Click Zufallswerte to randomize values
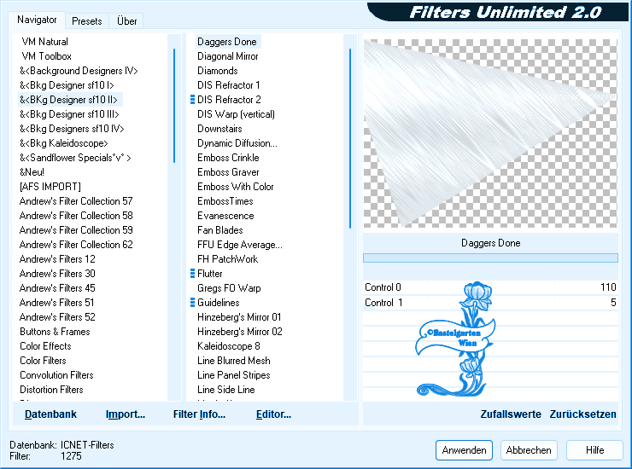 click(511, 414)
